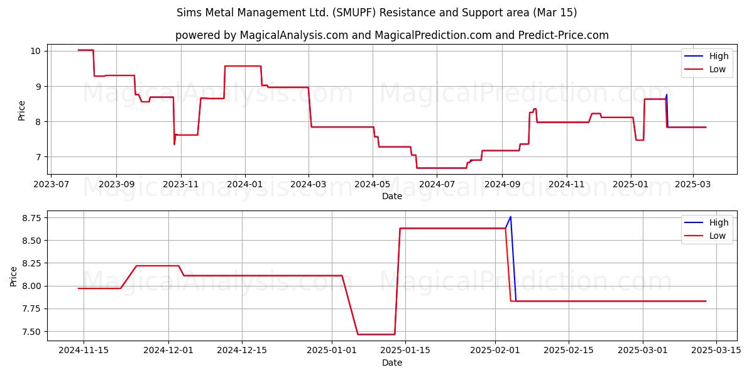The image size is (754, 377).
Task: Click the top chart 'Date' axis label
Action: pyautogui.click(x=392, y=197)
